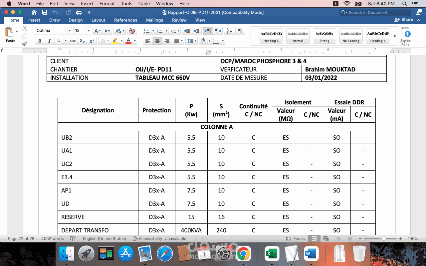Open the Optima font name dropdown
426x266 pixels.
(70, 31)
